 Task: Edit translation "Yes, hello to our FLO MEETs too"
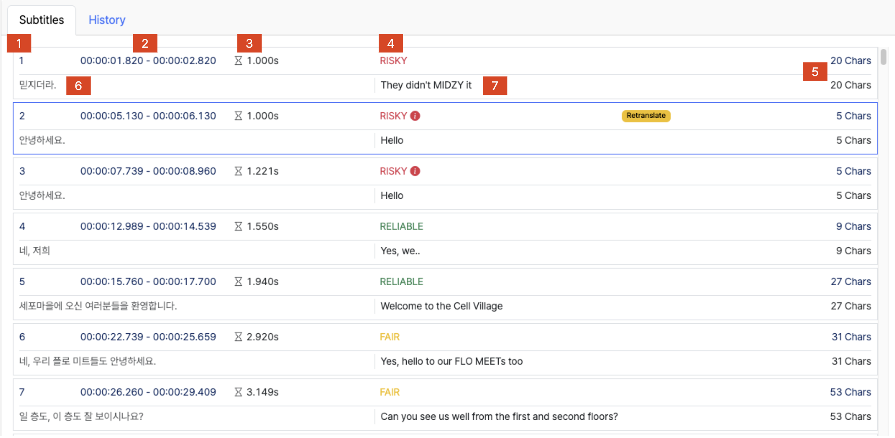pyautogui.click(x=452, y=361)
